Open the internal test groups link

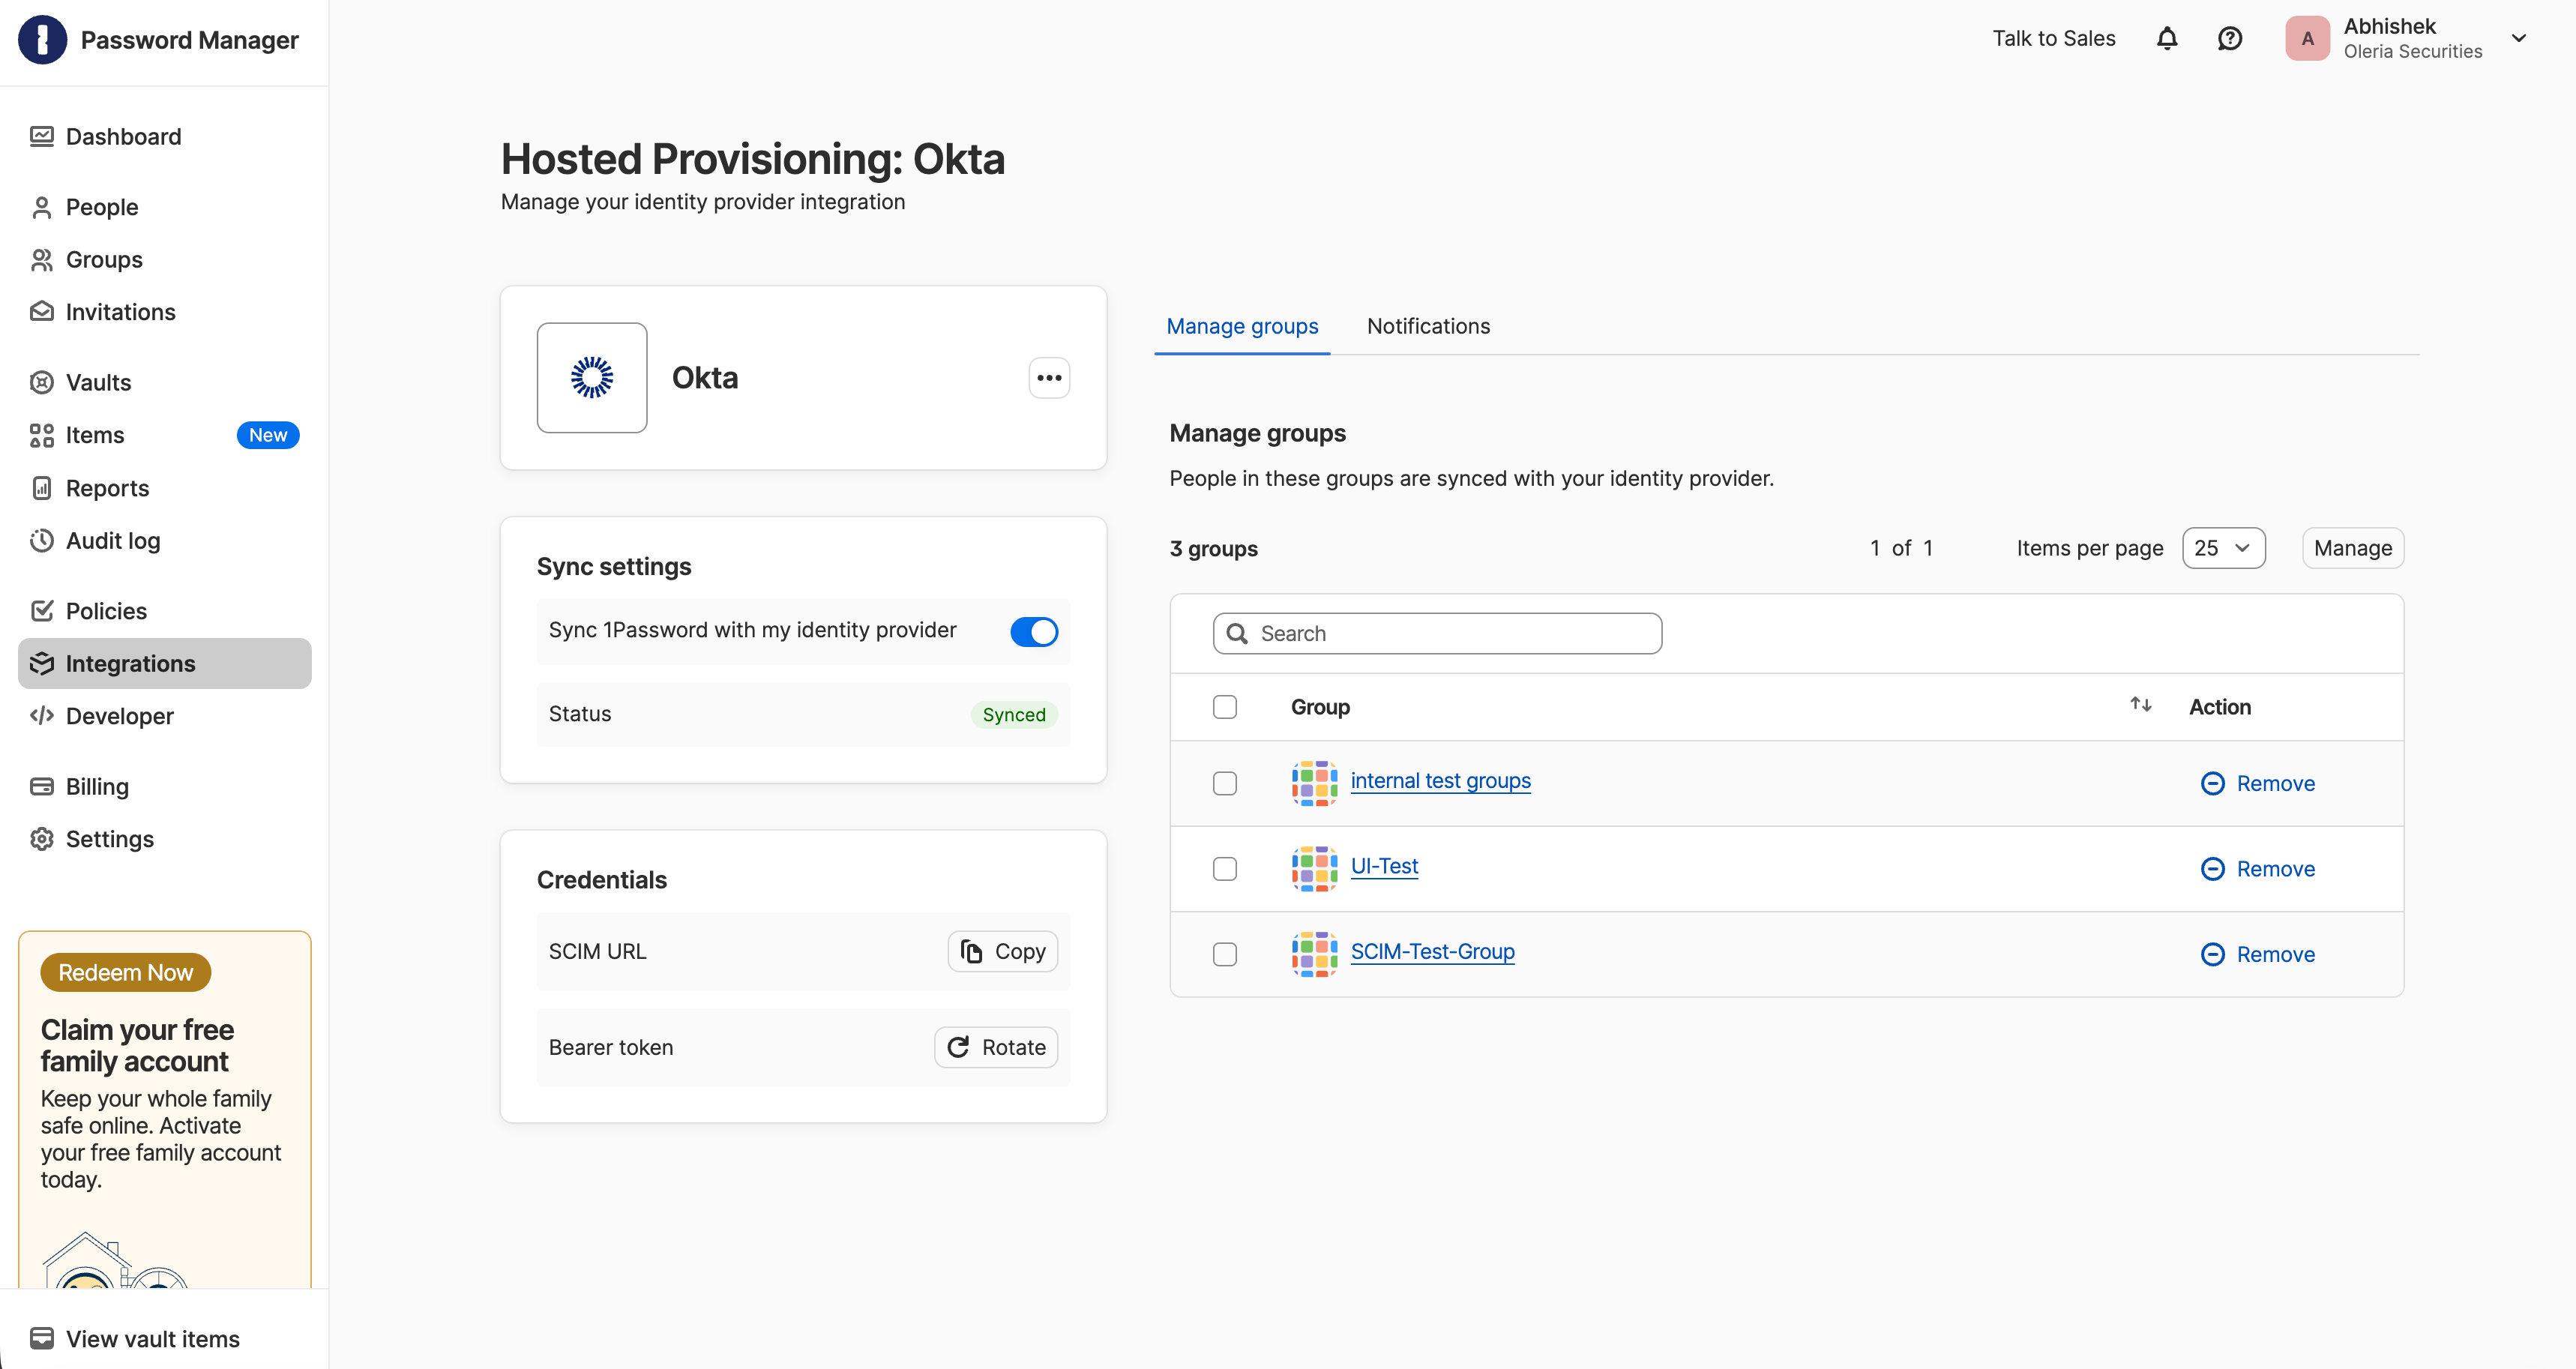(x=1440, y=781)
